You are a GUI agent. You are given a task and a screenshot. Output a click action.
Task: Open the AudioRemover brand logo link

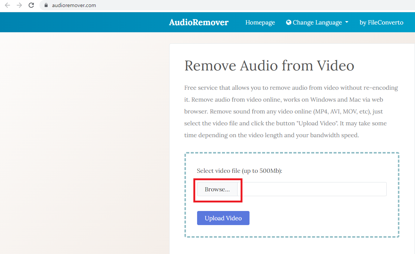[199, 23]
